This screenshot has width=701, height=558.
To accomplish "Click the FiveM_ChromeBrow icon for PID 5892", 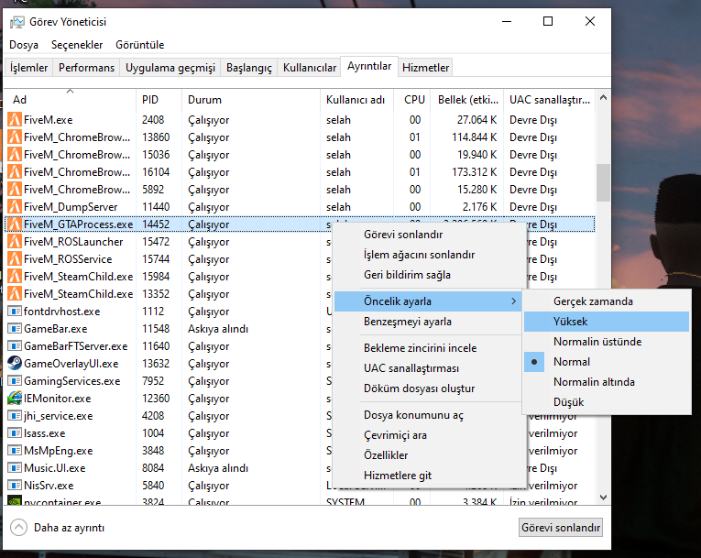I will point(15,189).
